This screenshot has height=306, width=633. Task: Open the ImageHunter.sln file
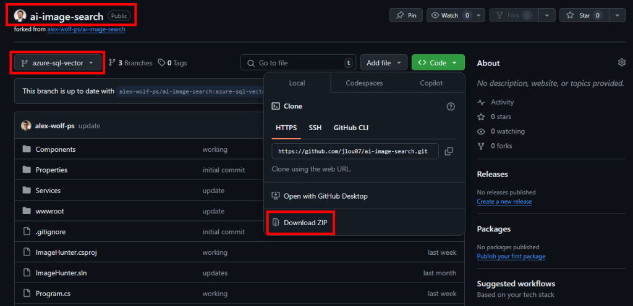pyautogui.click(x=61, y=273)
